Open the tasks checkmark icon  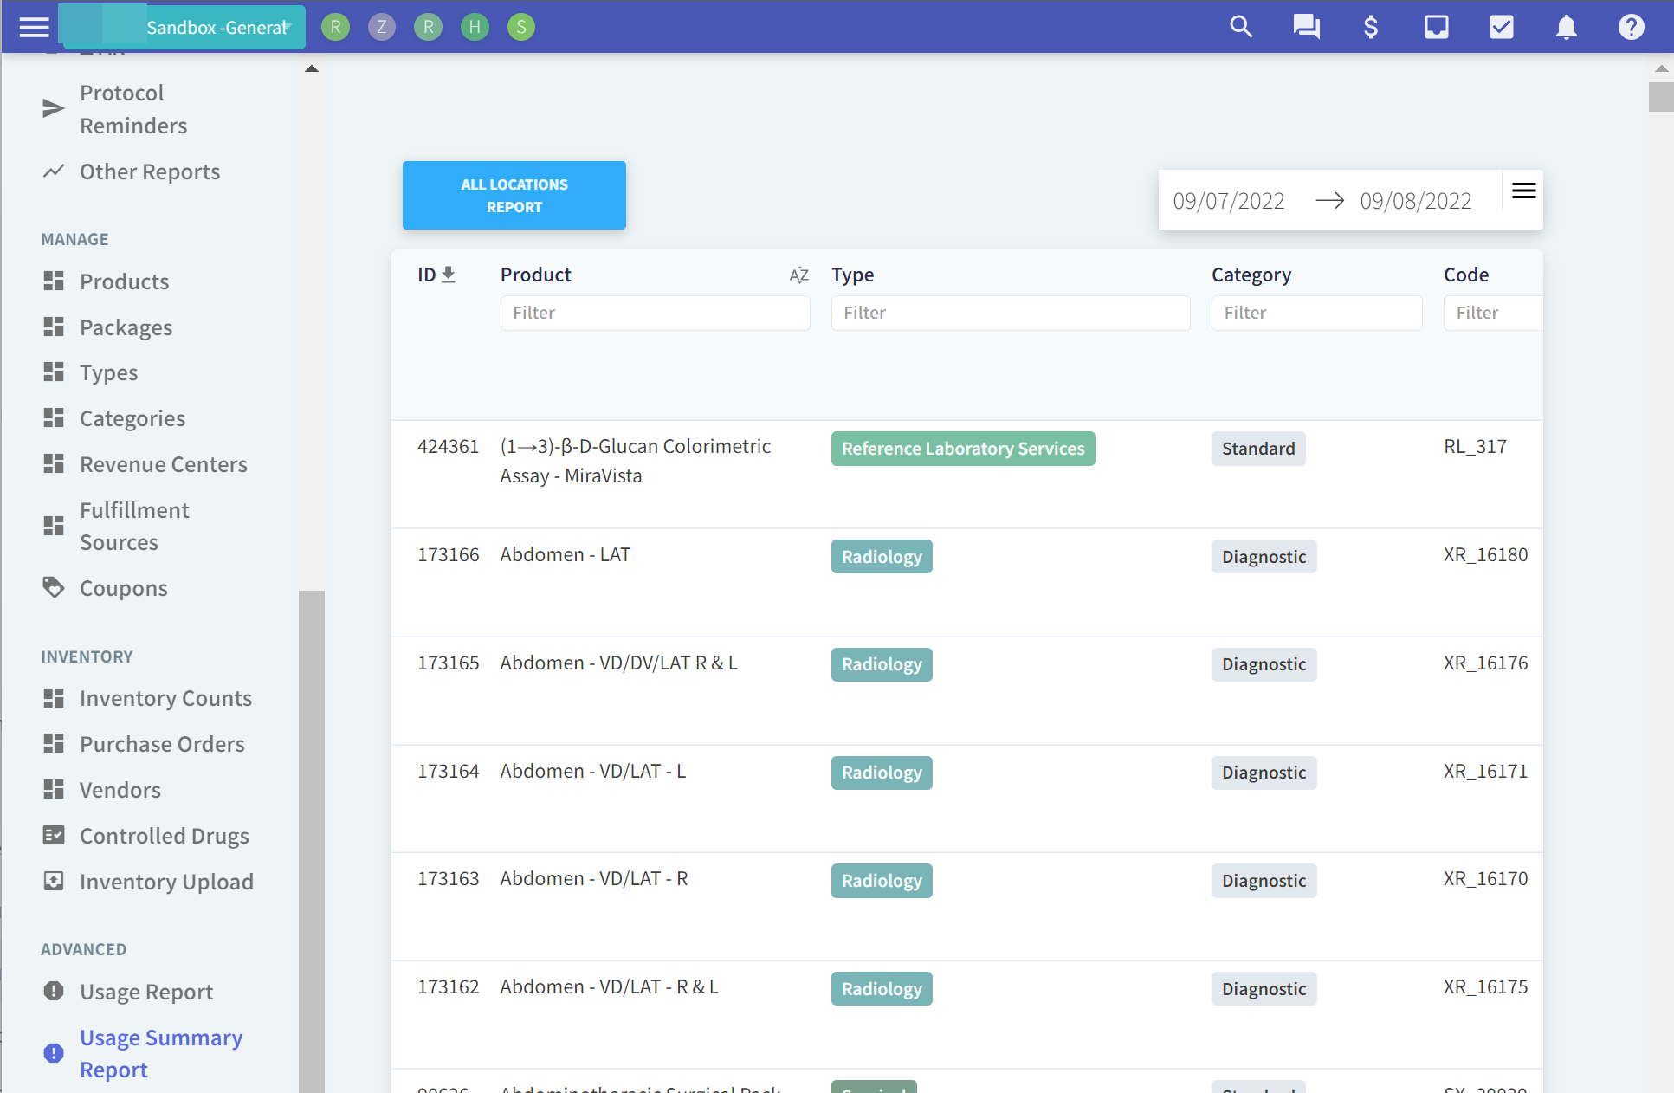(x=1501, y=27)
